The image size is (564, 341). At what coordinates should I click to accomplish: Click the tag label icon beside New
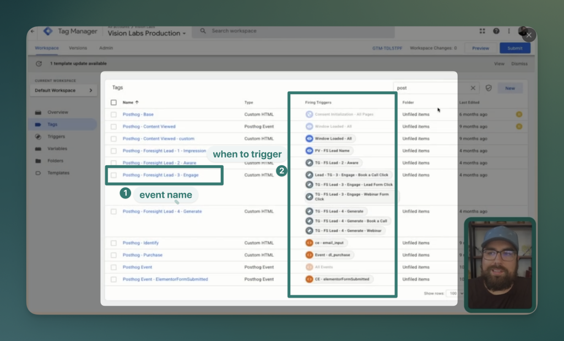[x=490, y=88]
